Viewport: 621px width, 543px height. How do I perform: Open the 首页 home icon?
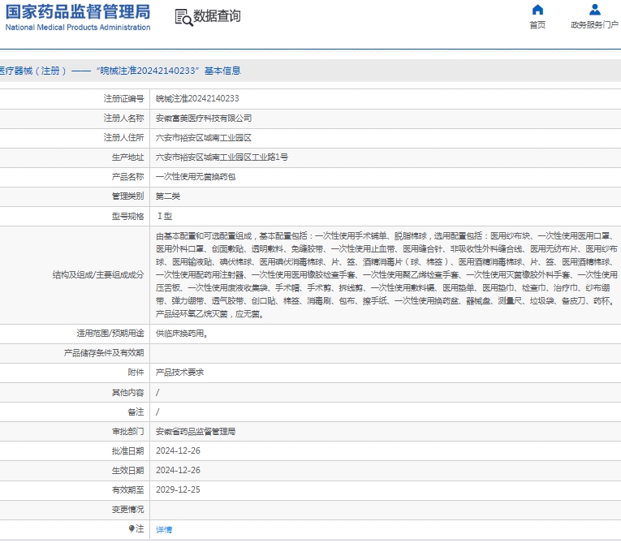537,10
